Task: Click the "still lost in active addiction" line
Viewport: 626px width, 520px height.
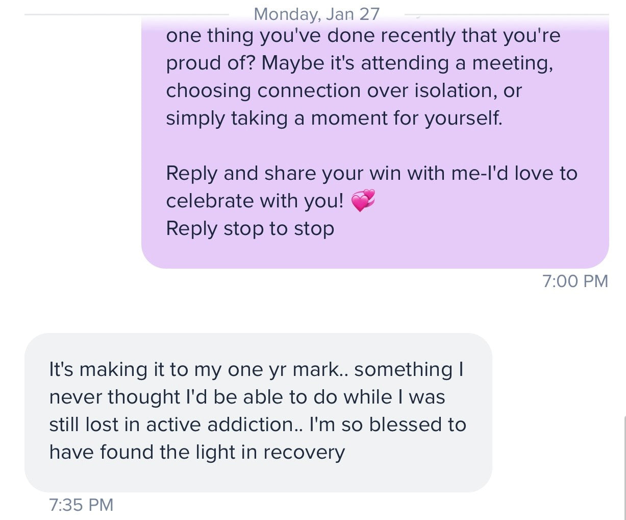Action: coord(257,424)
